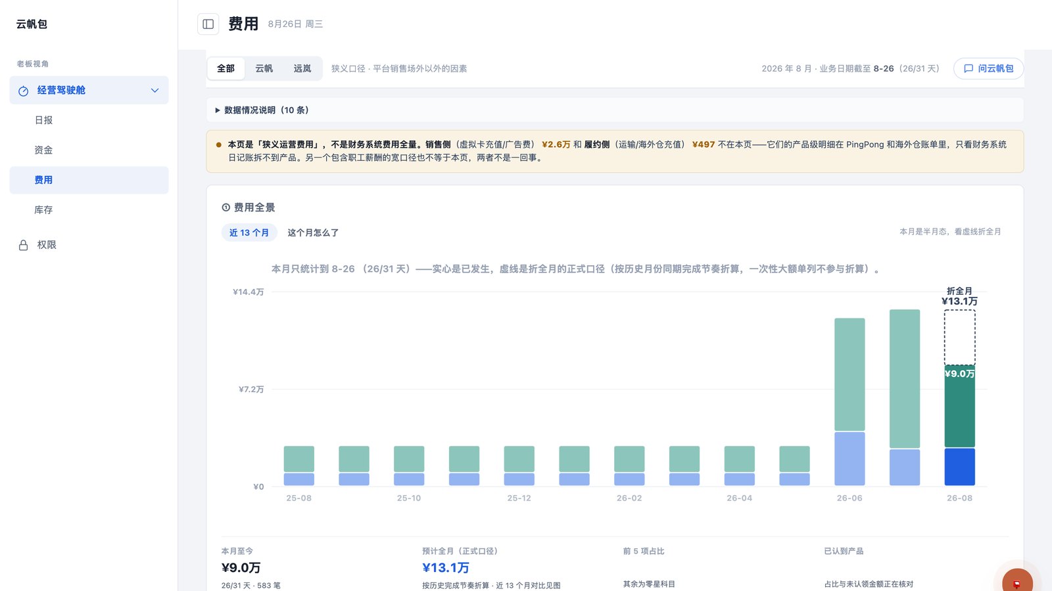The width and height of the screenshot is (1052, 591).
Task: Toggle the sidebar panel icon
Action: [208, 24]
